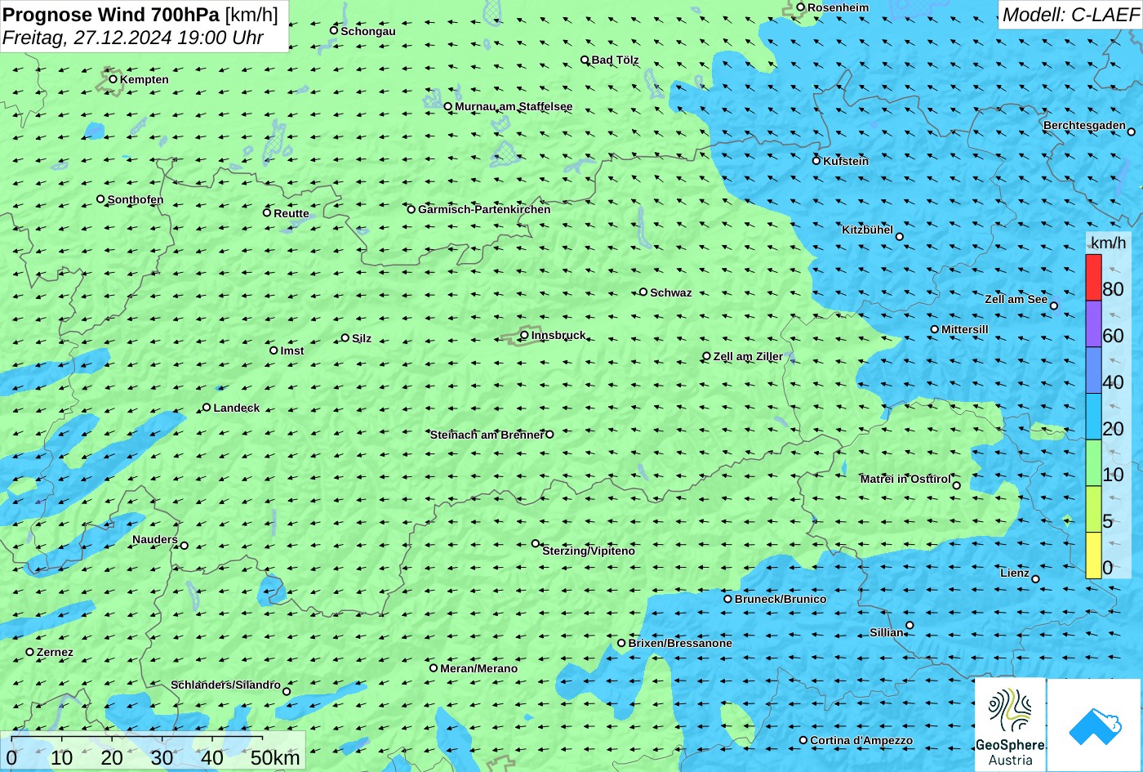Click the blue cloud house logo
The height and width of the screenshot is (772, 1143).
(1094, 725)
